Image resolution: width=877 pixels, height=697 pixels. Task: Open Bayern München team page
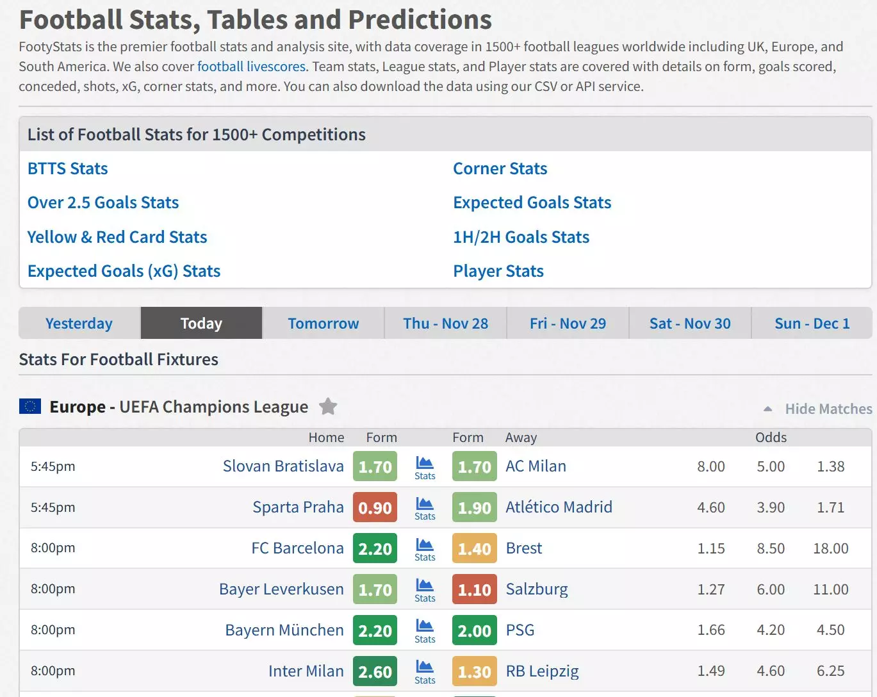click(284, 630)
